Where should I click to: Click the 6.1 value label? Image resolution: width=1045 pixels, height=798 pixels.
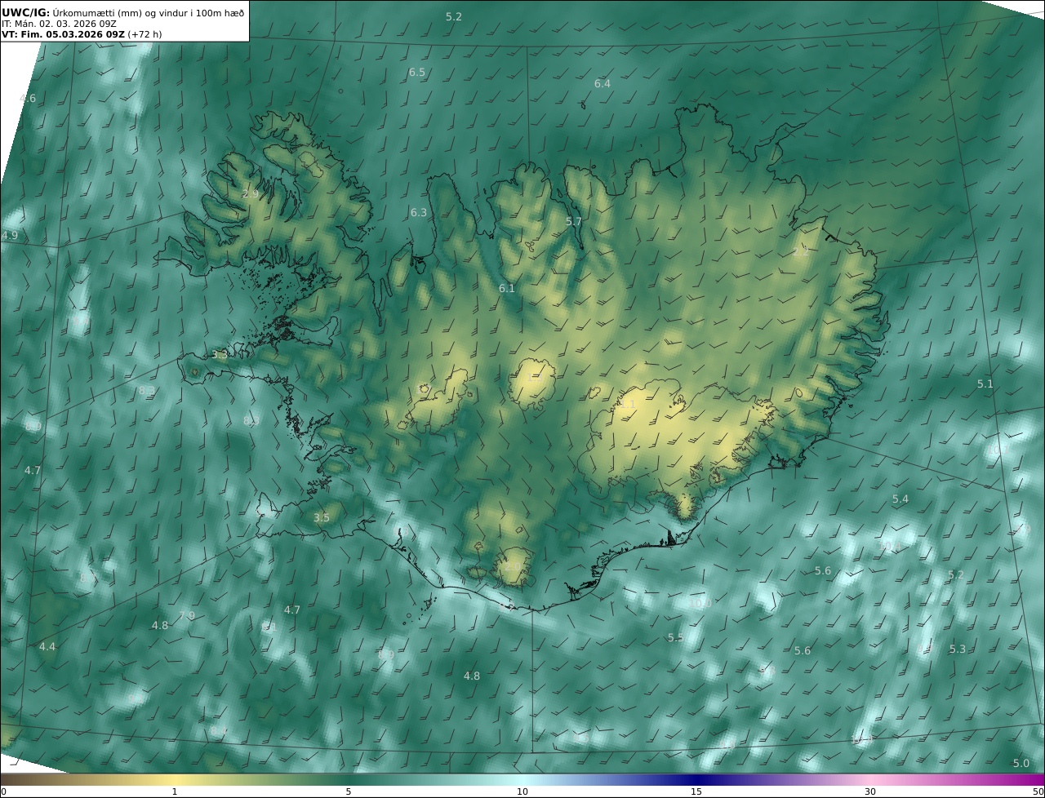pos(507,289)
